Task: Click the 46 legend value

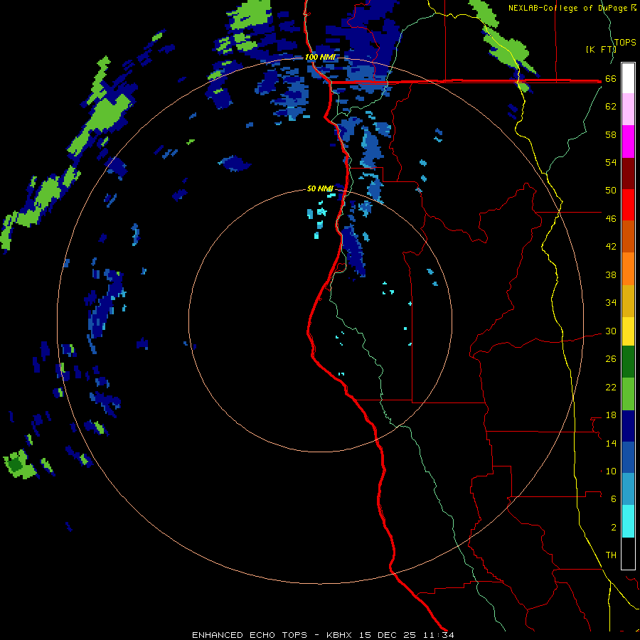Action: click(611, 219)
